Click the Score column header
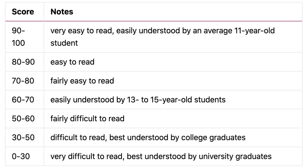Image resolution: width=307 pixels, height=168 pixels. 23,12
